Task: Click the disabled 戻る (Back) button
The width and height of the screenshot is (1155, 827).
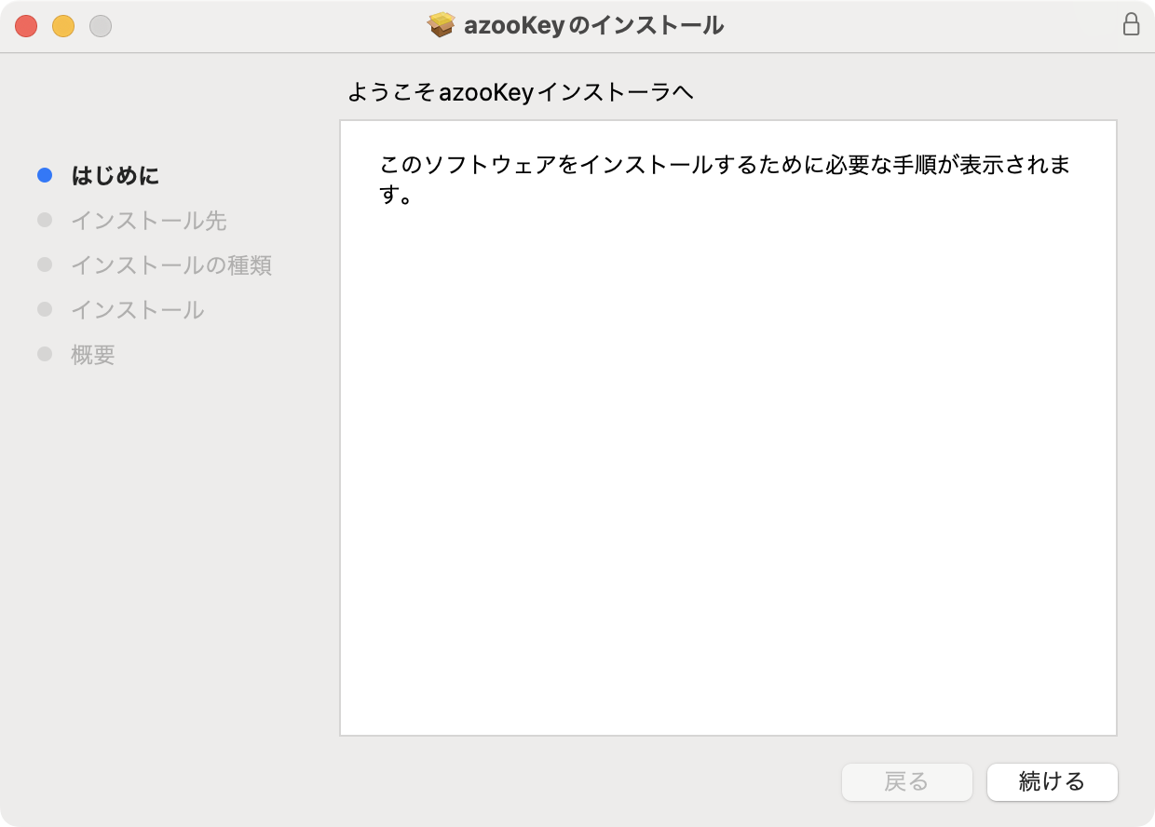Action: 906,782
